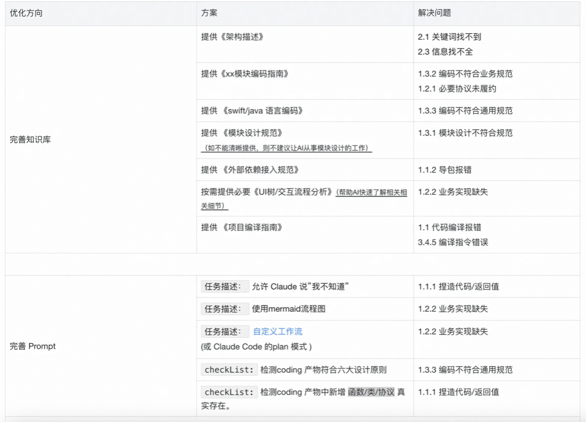
Task: Click the 任务描述 tag before 允许 Claude 说
Action: tap(224, 287)
